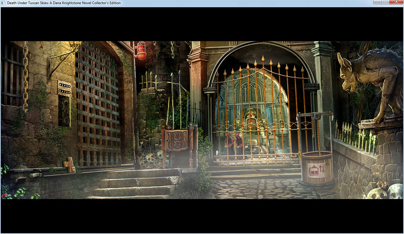This screenshot has height=234, width=404.
Task: Click the pulley crossbar above the bucket
Action: click(315, 115)
